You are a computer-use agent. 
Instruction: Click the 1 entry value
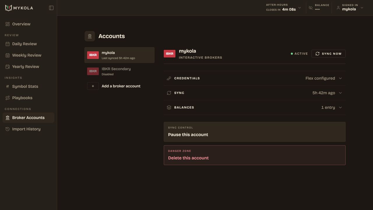point(328,107)
